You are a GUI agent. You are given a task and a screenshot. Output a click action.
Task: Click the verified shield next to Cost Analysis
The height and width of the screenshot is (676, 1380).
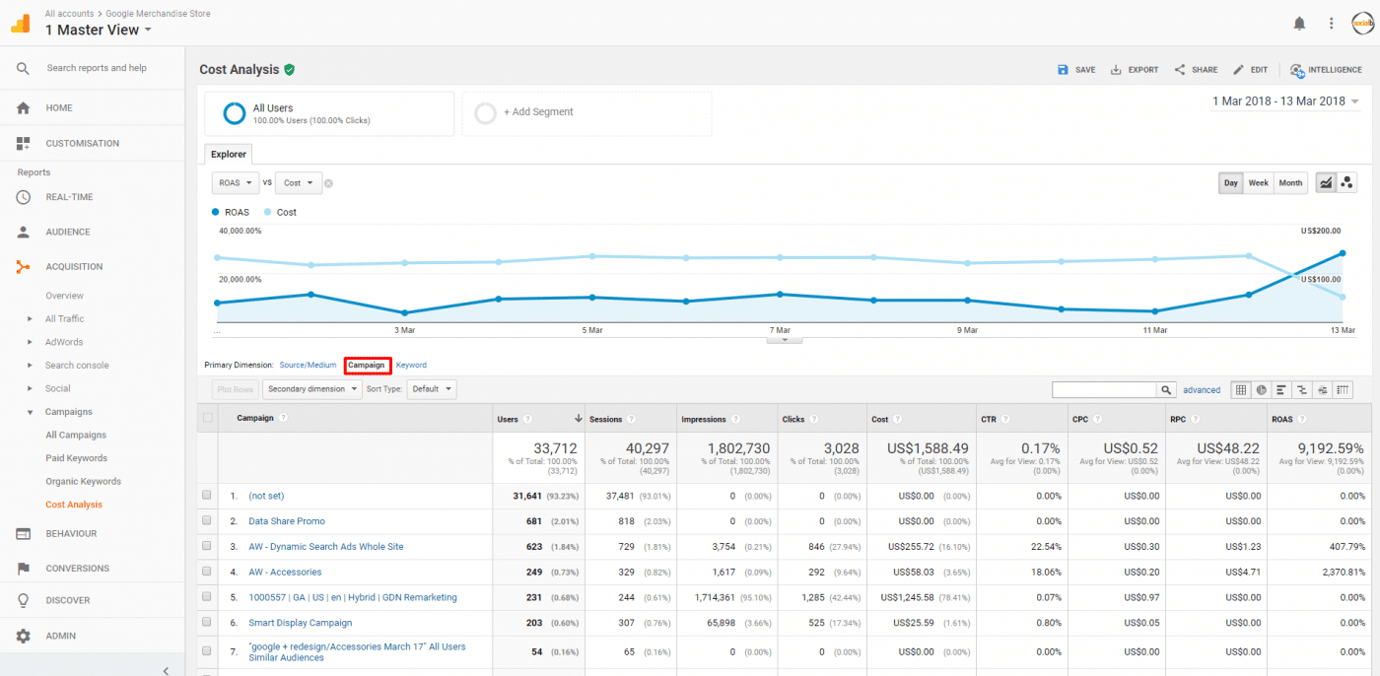click(289, 70)
